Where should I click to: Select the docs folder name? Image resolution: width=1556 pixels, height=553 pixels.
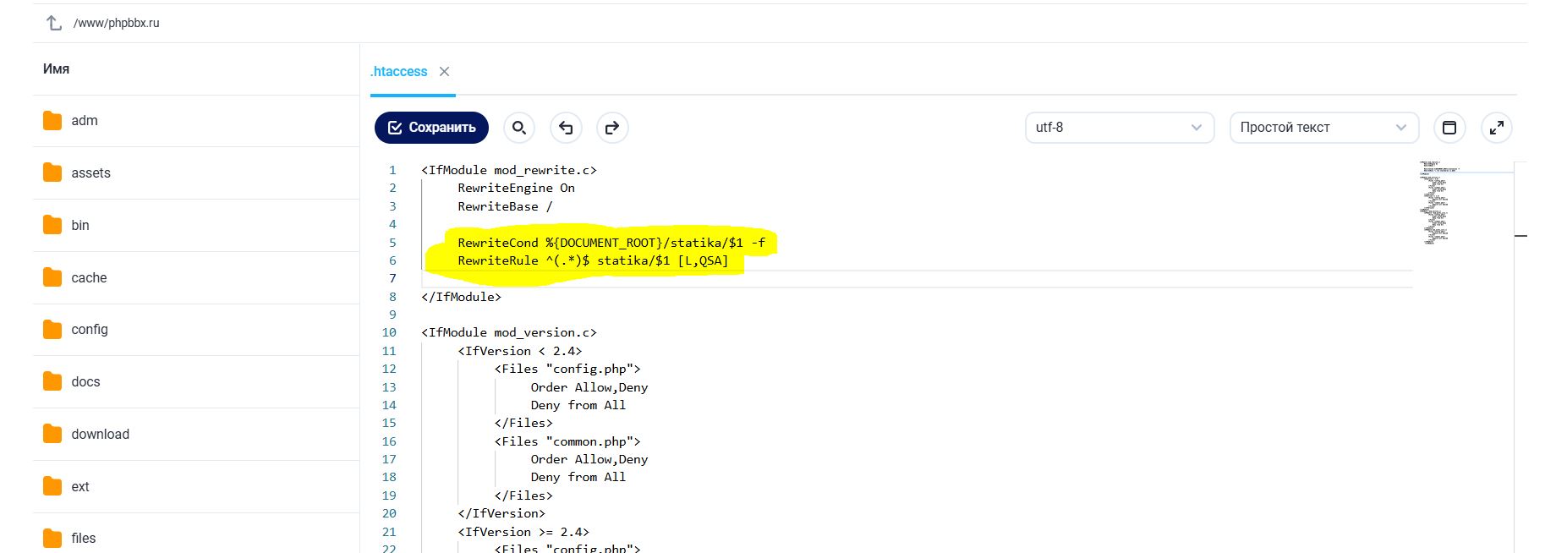click(85, 381)
